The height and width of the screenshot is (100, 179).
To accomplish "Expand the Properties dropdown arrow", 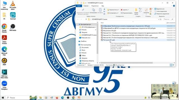I will (x=146, y=14).
